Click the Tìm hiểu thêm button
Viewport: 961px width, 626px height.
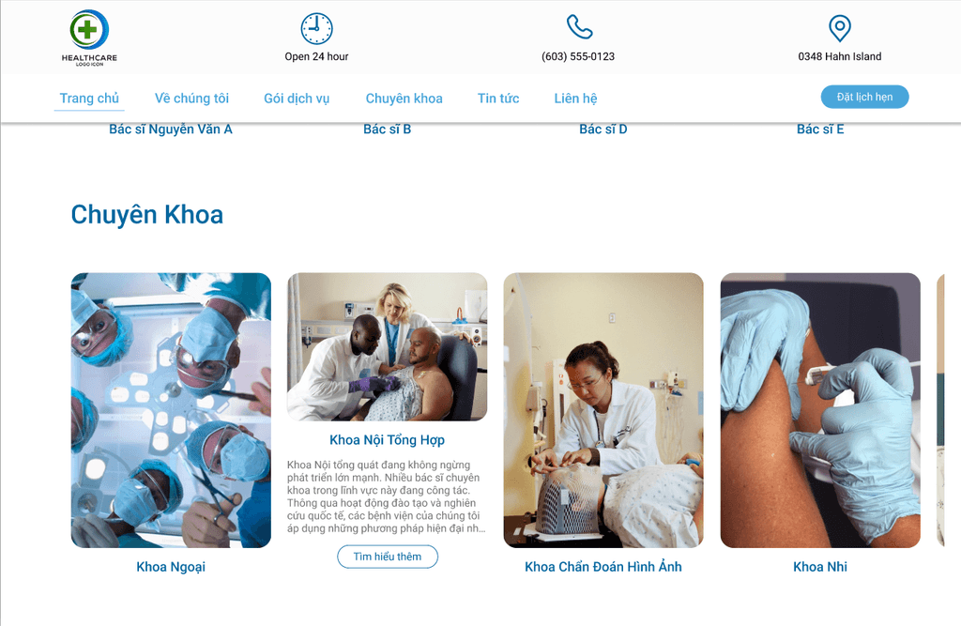(388, 557)
